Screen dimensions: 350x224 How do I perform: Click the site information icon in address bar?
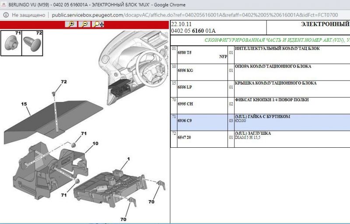coord(5,15)
